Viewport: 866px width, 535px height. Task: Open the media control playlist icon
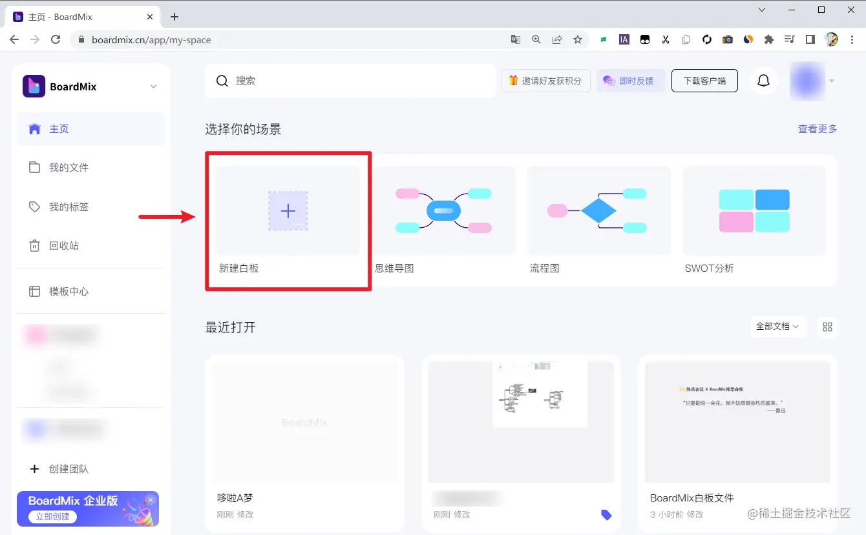point(790,39)
